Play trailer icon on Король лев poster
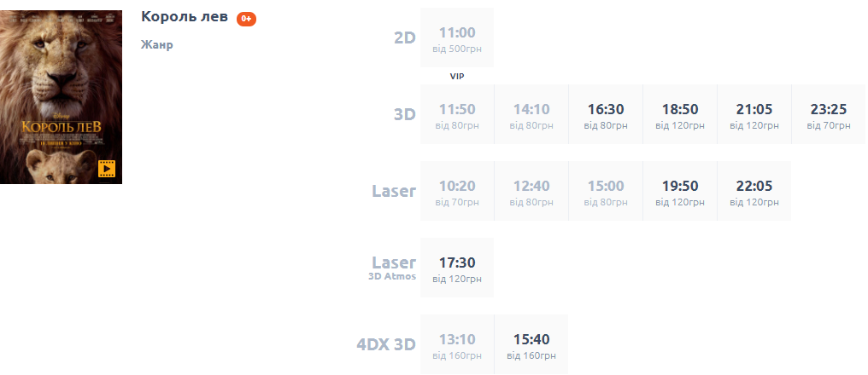 (106, 168)
